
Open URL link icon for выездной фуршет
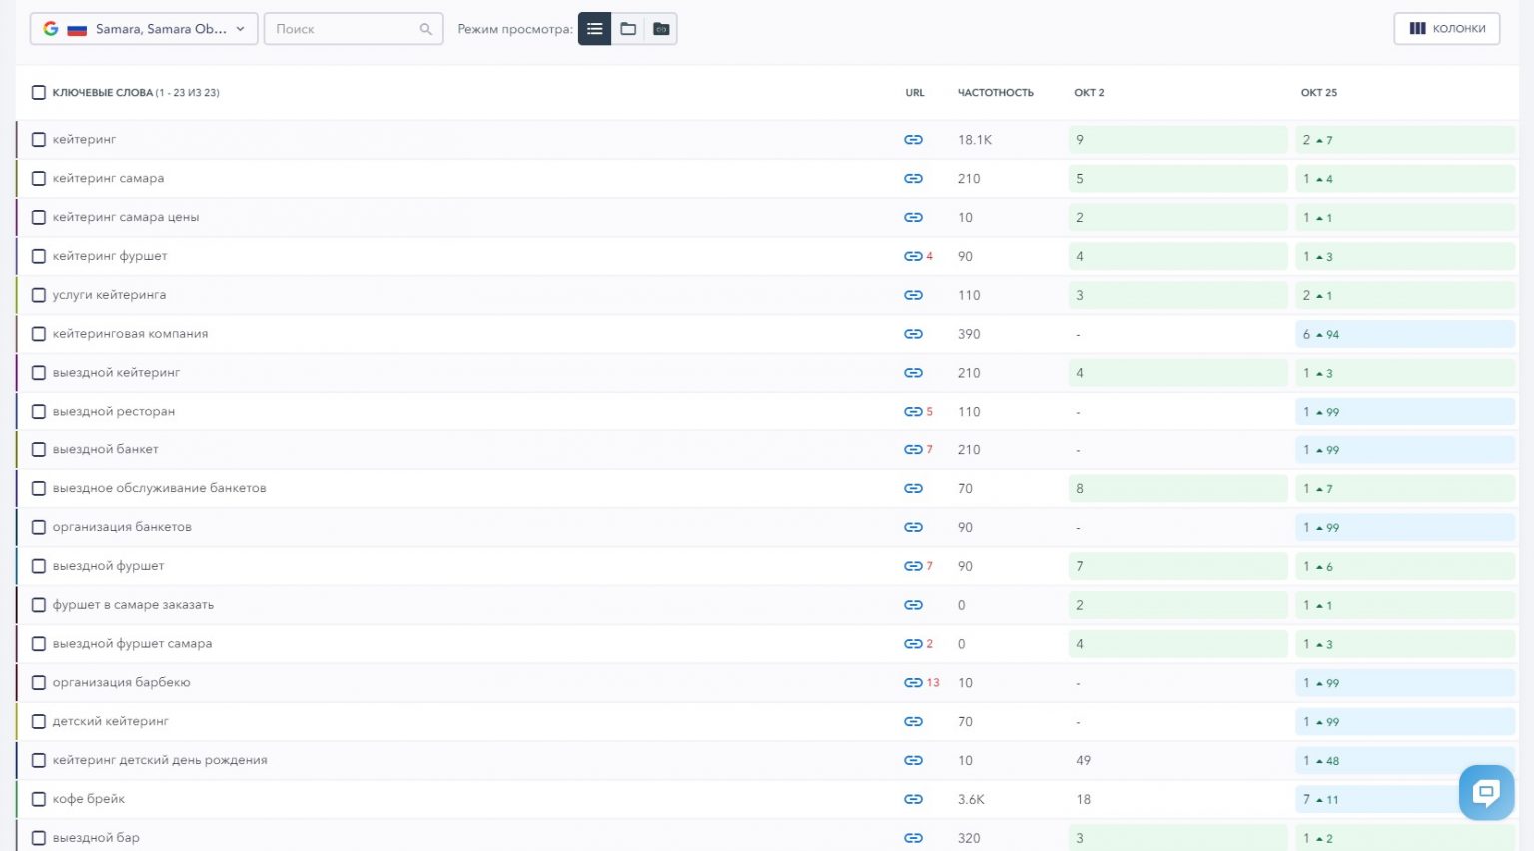coord(913,566)
